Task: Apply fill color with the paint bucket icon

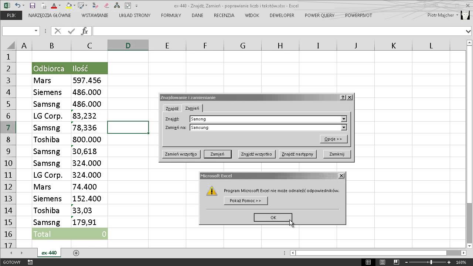Action: tap(69, 6)
